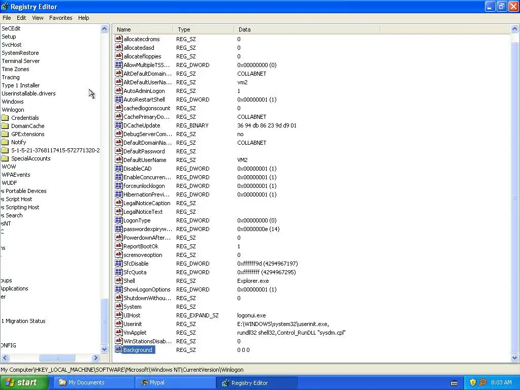
Task: Click the tree pane scroll-up arrow
Action: coord(105,28)
